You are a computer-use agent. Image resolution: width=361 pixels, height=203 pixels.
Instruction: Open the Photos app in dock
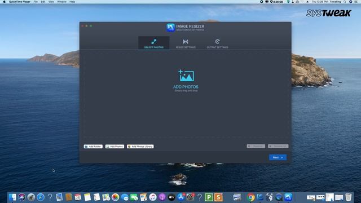pyautogui.click(x=115, y=197)
